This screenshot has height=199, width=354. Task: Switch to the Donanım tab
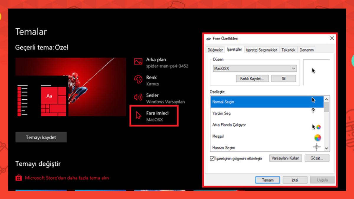[307, 50]
